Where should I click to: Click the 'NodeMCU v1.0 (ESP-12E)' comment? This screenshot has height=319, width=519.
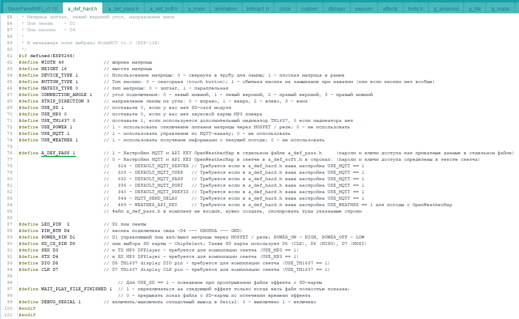coord(129,43)
